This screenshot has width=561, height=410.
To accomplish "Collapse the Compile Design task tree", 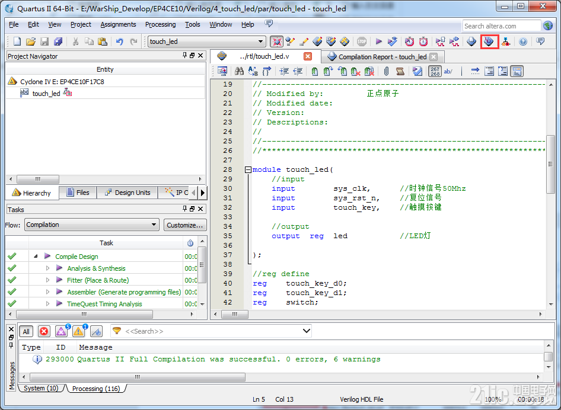I will pyautogui.click(x=36, y=257).
